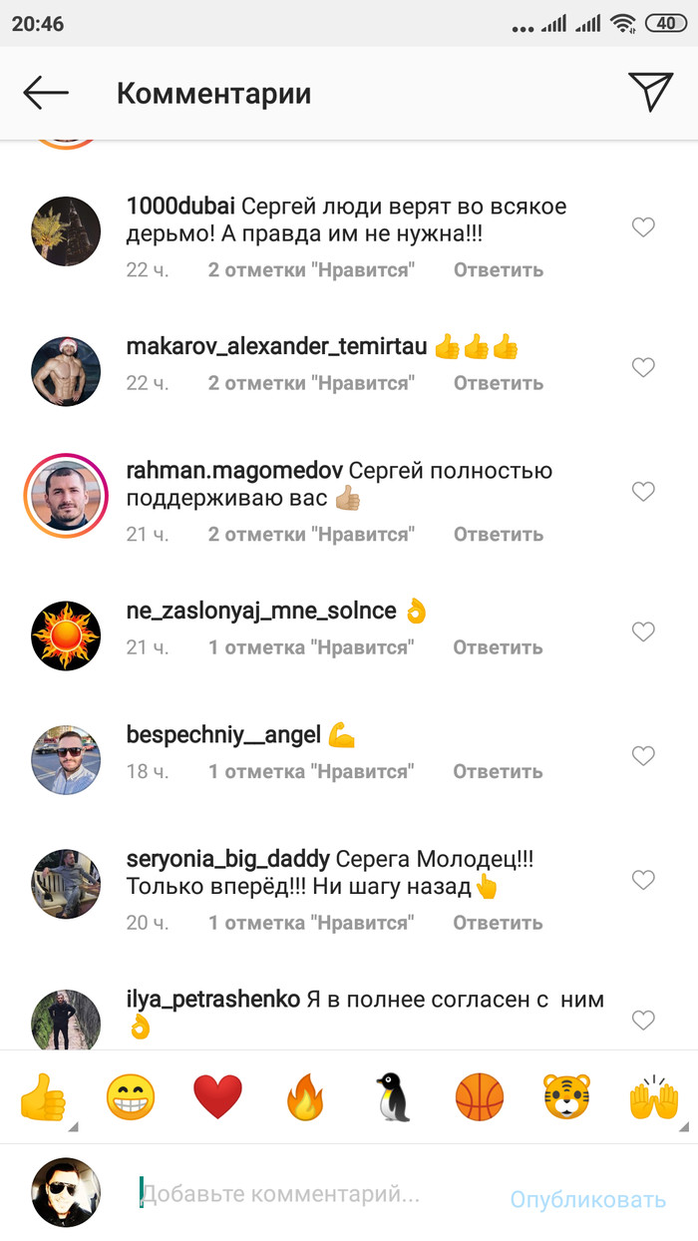Open likes list on seryonia_big_daddy comment

[x=310, y=923]
